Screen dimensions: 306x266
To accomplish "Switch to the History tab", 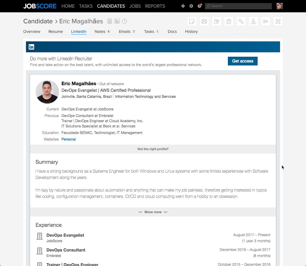I will point(191,32).
